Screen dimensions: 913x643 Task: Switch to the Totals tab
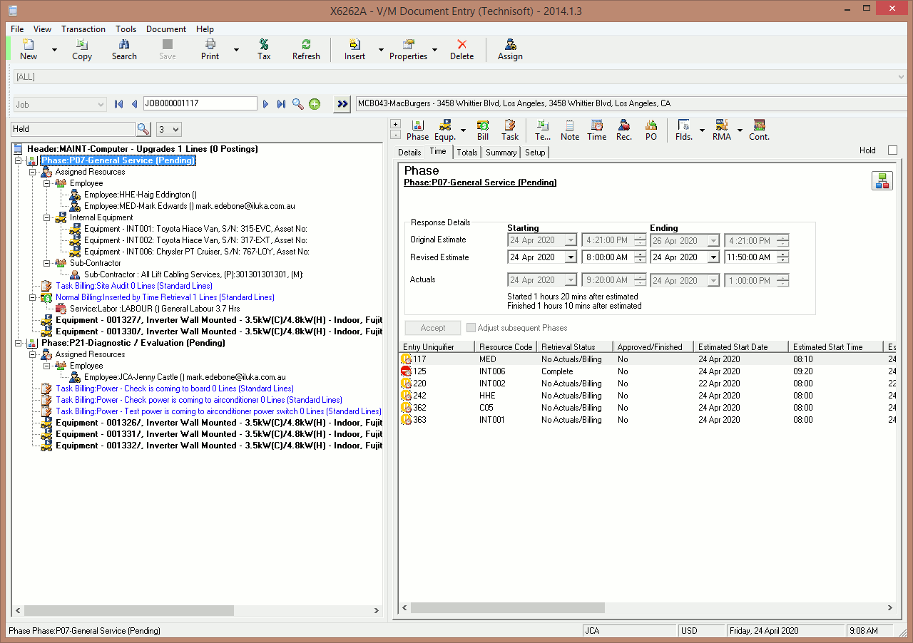[x=467, y=153]
